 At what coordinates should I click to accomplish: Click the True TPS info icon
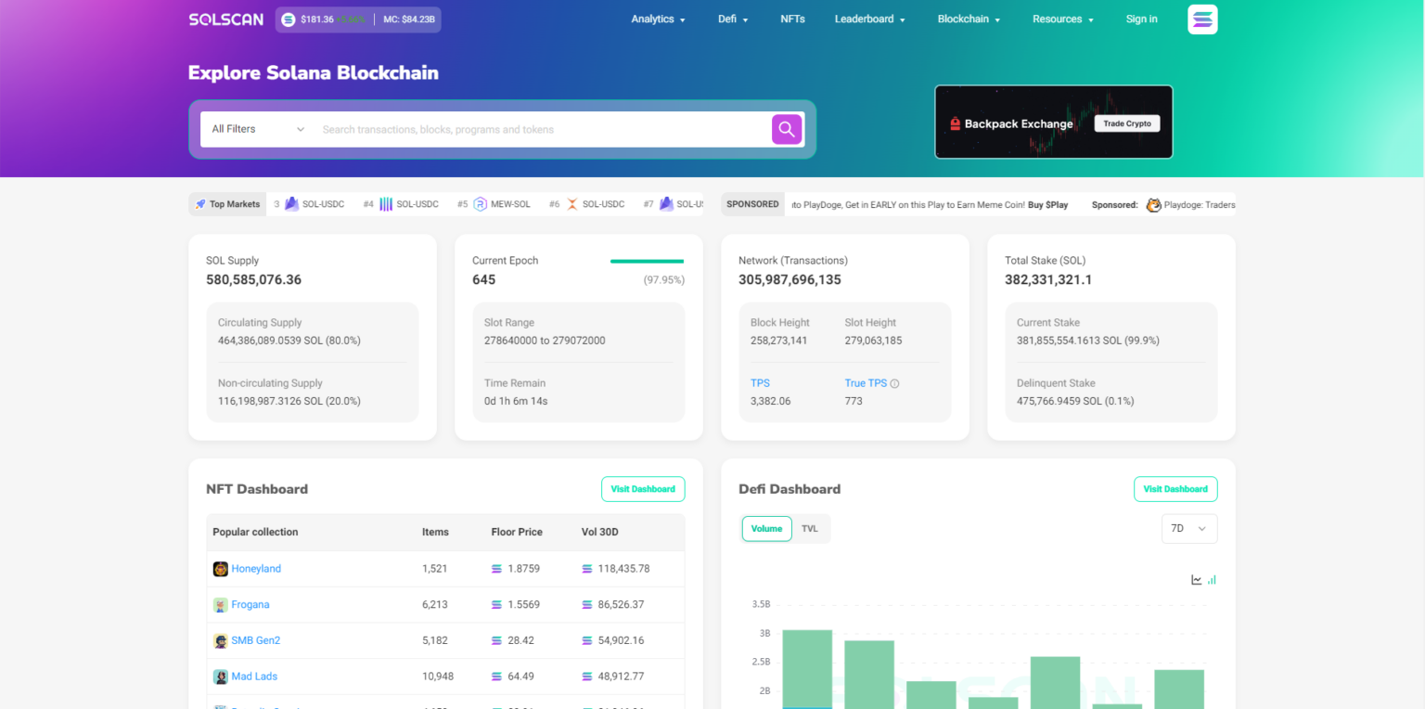895,383
